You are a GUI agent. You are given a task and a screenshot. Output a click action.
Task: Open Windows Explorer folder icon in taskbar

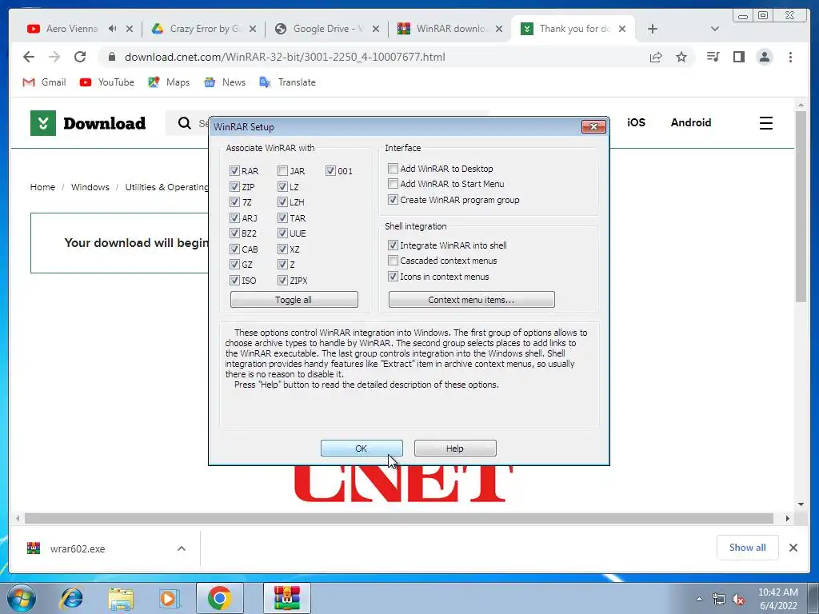click(121, 598)
